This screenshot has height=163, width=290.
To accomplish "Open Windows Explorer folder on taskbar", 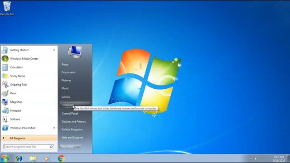I will [33, 158].
